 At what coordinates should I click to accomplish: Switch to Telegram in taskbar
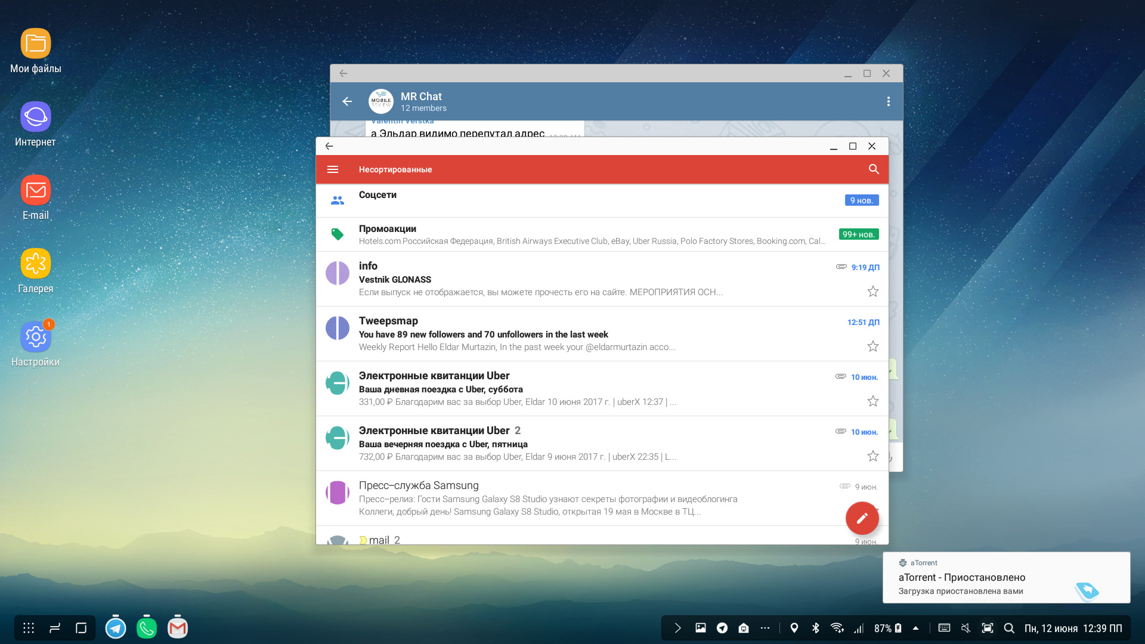pyautogui.click(x=116, y=628)
